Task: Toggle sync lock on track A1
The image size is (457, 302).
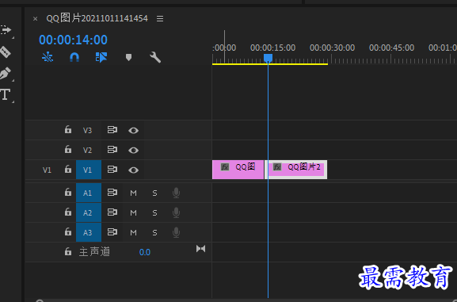Action: [112, 193]
